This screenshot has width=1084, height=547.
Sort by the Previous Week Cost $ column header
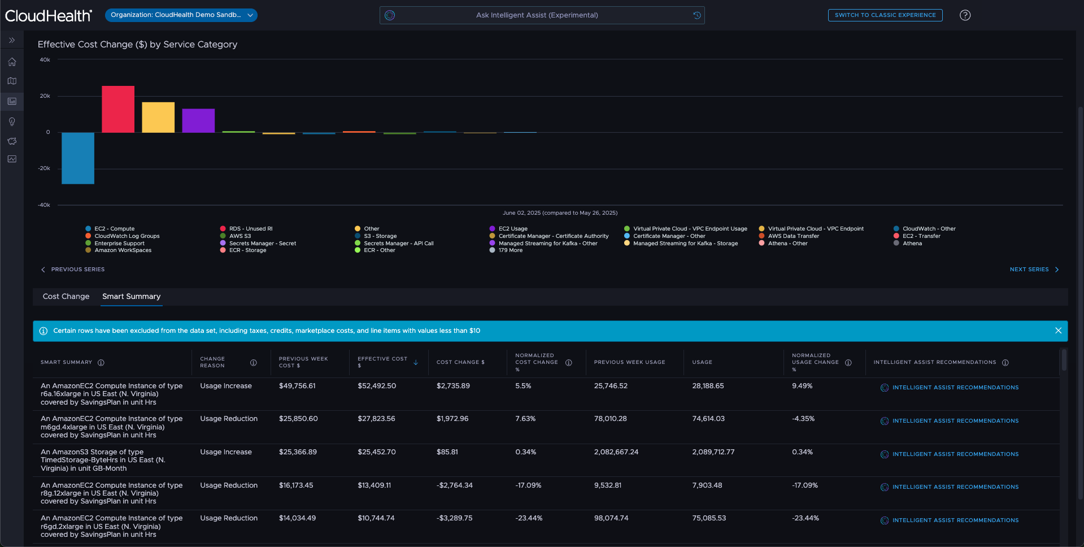click(x=303, y=362)
